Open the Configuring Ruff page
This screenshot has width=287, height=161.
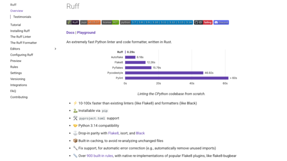click(x=22, y=55)
